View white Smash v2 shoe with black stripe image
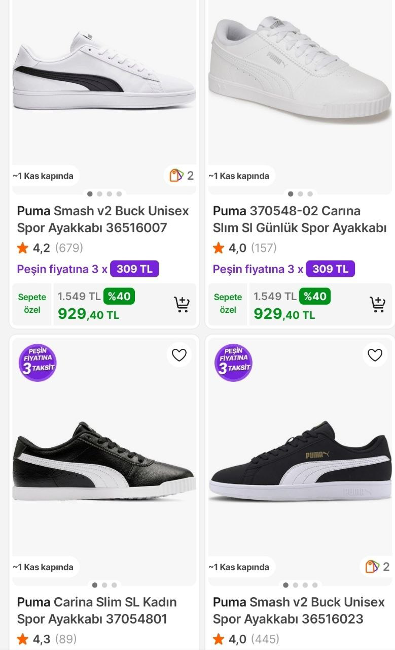Viewport: 395px width, 650px height. coord(103,76)
